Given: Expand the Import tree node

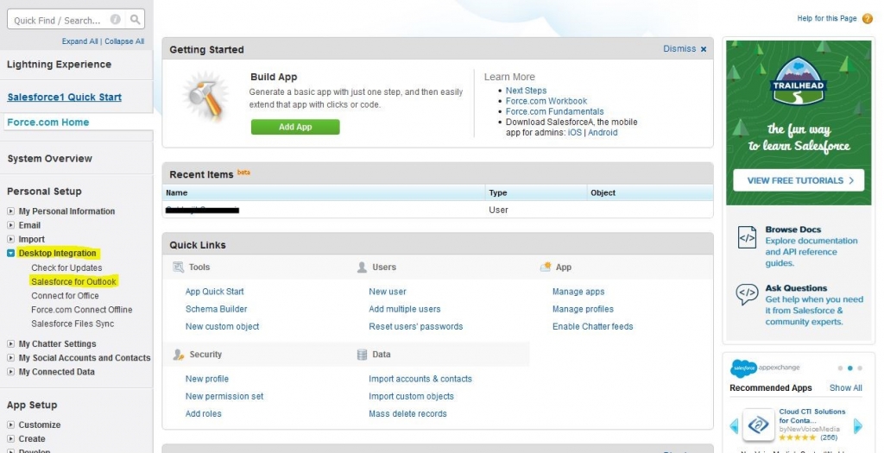Looking at the screenshot, I should tap(10, 240).
